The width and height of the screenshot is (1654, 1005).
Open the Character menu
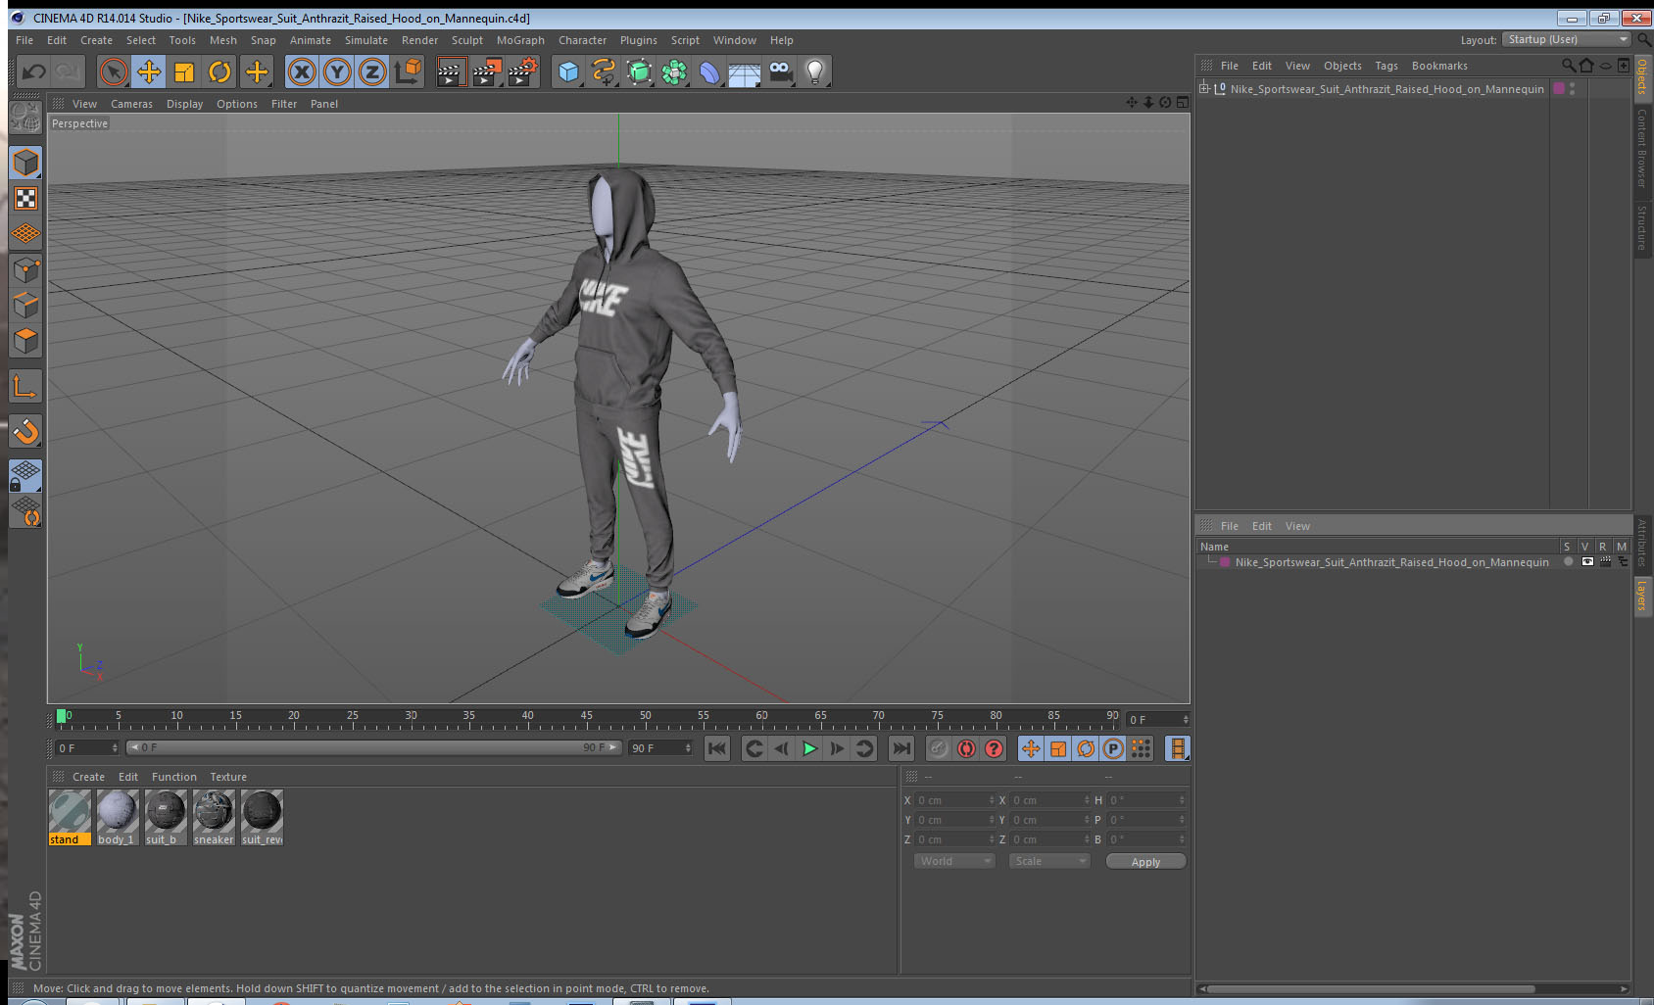click(582, 40)
